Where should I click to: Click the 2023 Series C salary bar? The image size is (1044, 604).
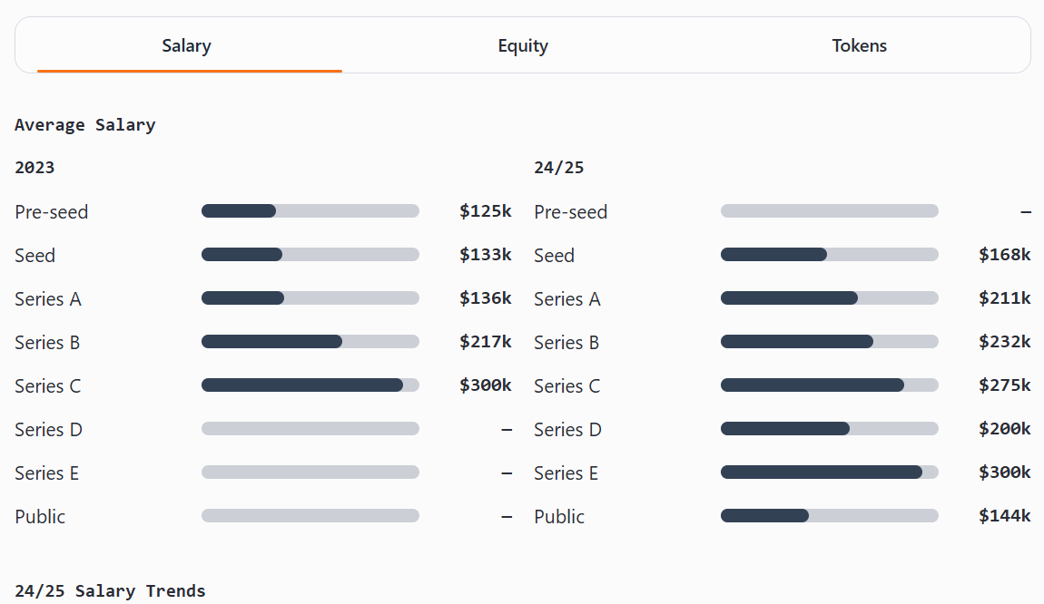[310, 385]
